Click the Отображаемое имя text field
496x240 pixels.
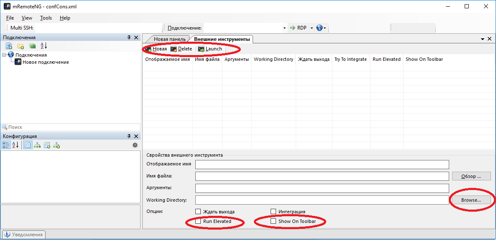(322, 165)
